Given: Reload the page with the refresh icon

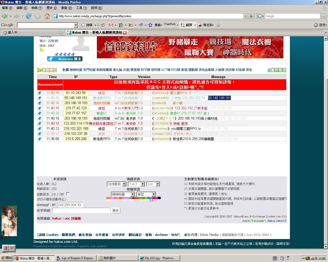Looking at the screenshot, I should coord(29,16).
